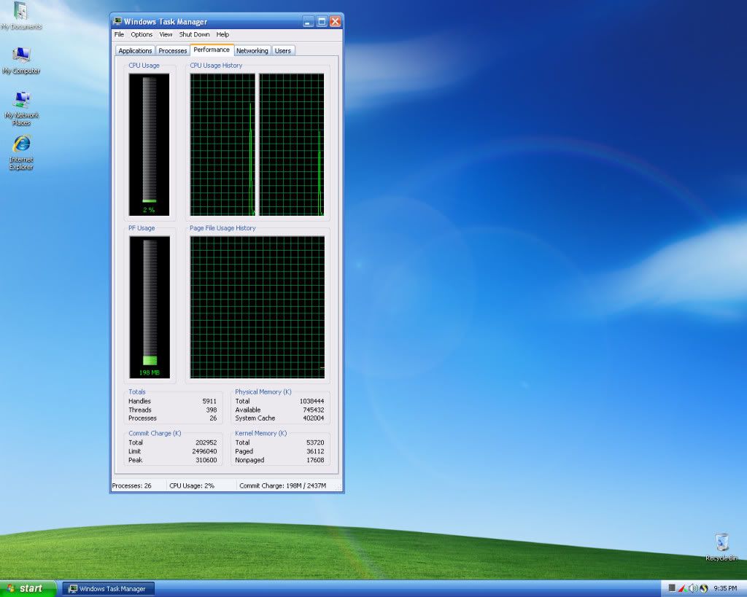This screenshot has width=747, height=597.
Task: Click "Processes: 26" in the status bar
Action: point(131,486)
